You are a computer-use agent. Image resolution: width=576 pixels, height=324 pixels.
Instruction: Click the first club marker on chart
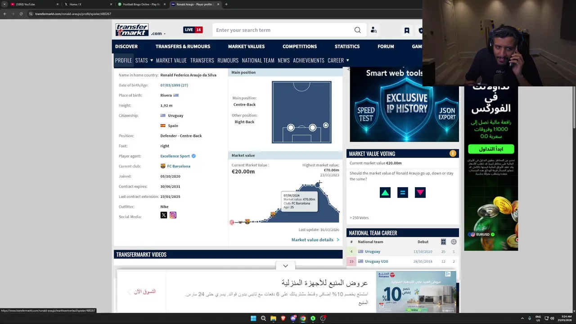[x=232, y=222]
